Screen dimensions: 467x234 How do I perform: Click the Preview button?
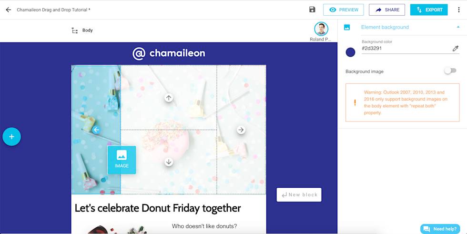(x=343, y=10)
